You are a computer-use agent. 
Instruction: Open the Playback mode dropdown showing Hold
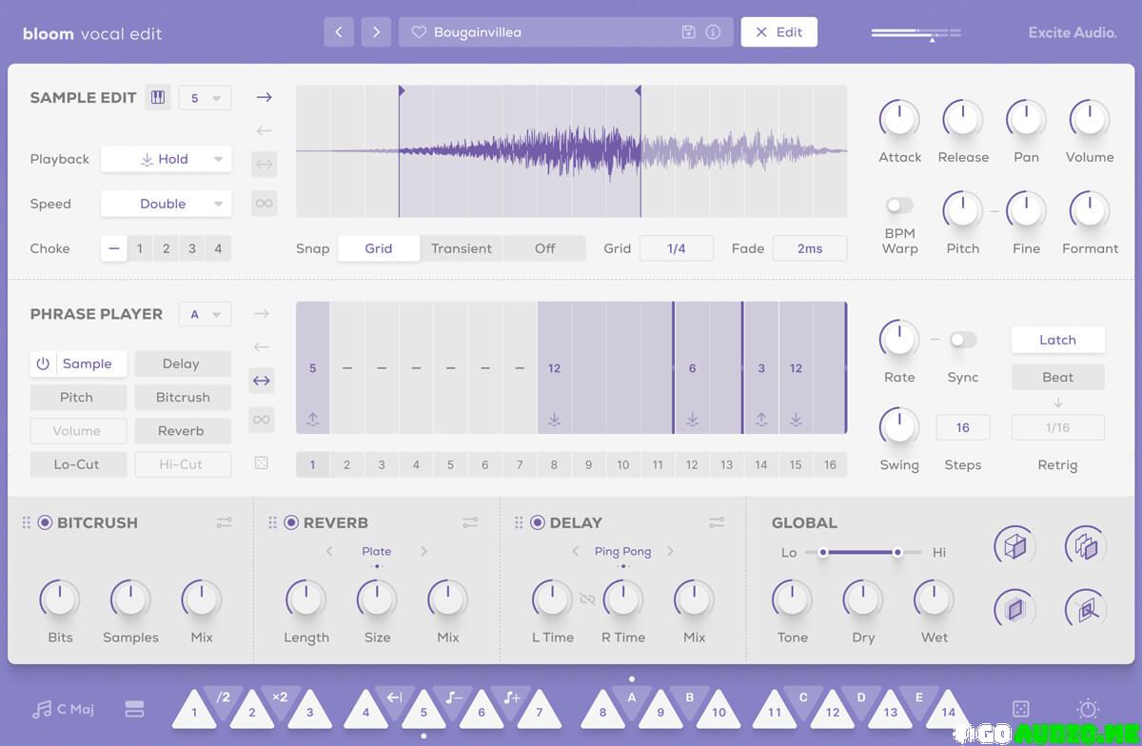click(x=167, y=159)
